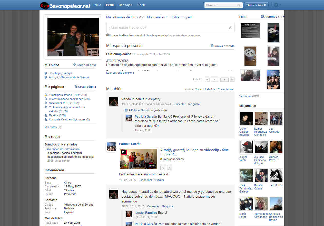Select the Perfil tab
This screenshot has height=226, width=324.
[x=110, y=5]
